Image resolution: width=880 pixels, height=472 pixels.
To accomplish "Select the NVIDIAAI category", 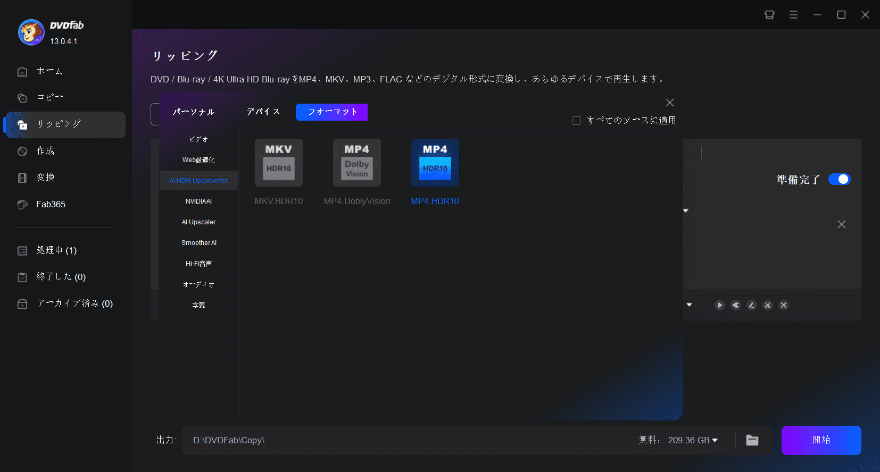I will [198, 201].
